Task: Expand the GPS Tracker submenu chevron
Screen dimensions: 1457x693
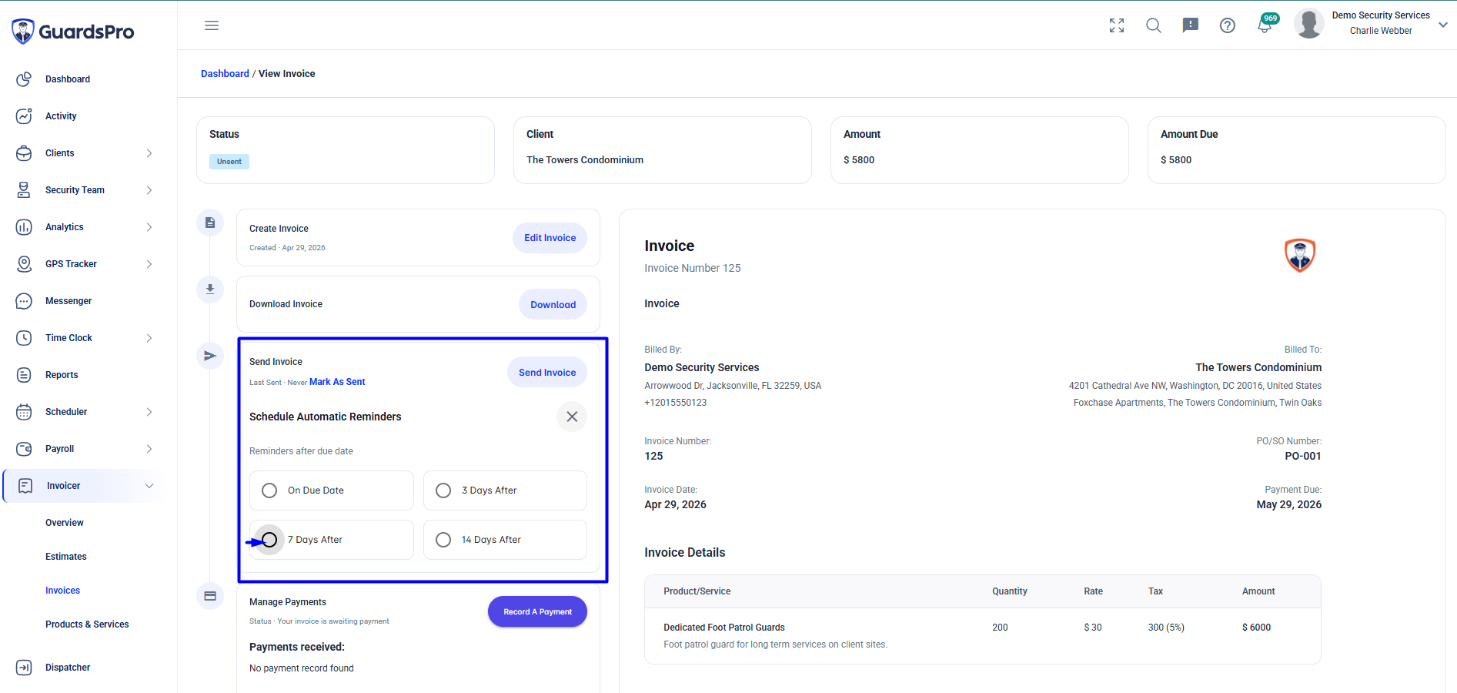Action: [149, 264]
